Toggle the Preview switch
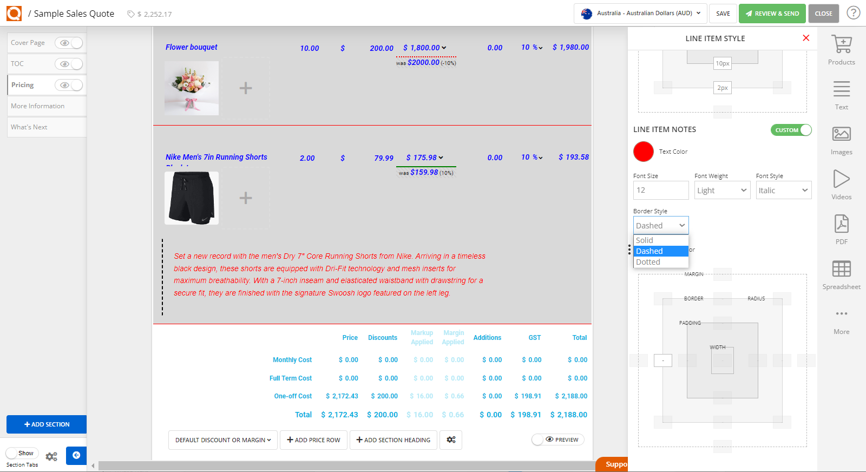Viewport: 866px width, 472px height. pos(557,440)
